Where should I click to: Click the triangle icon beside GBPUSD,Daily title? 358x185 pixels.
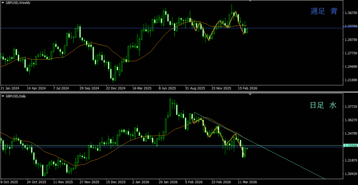pyautogui.click(x=3, y=96)
